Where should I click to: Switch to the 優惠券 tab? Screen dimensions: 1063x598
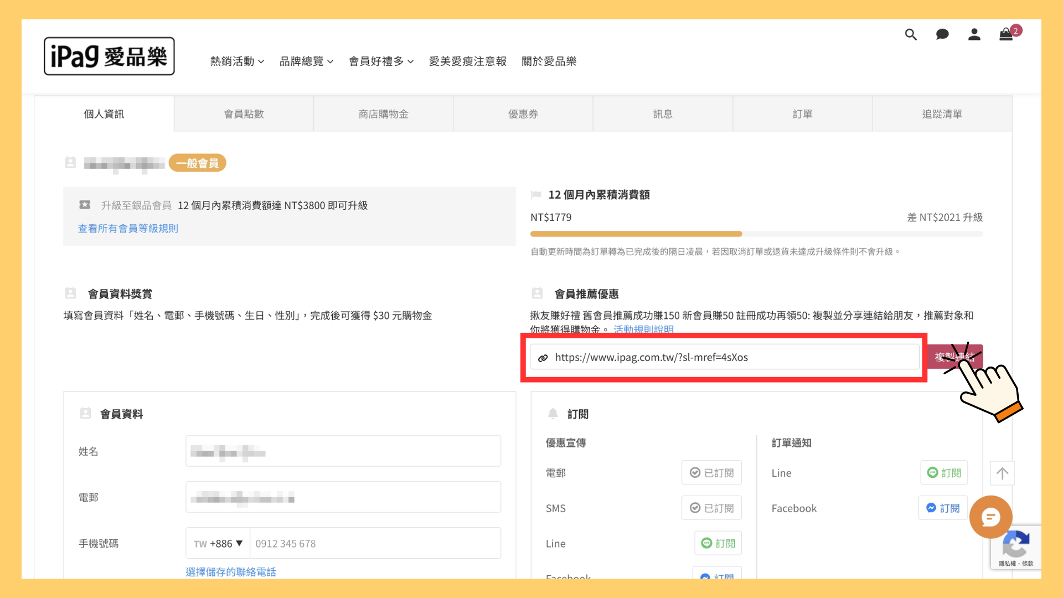tap(523, 114)
